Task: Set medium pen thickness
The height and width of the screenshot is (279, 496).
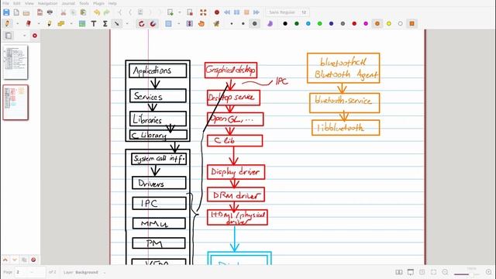Action: [x=243, y=23]
